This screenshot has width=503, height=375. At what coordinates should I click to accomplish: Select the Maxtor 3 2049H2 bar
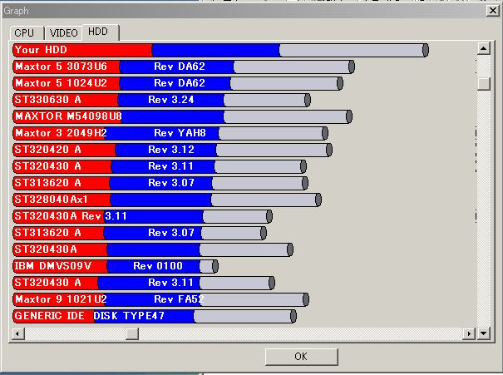pyautogui.click(x=170, y=133)
